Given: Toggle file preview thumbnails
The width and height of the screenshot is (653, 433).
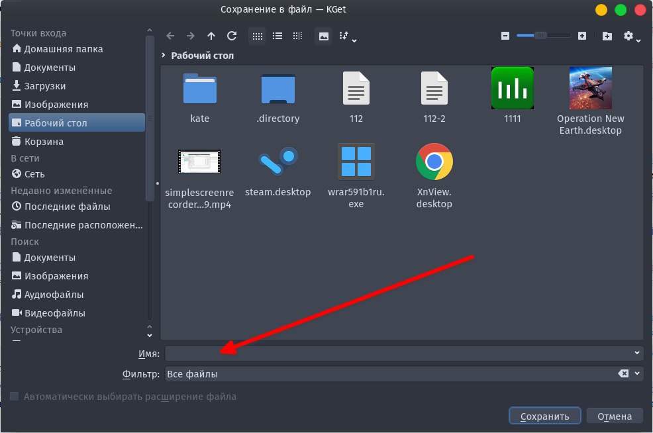Looking at the screenshot, I should 324,36.
